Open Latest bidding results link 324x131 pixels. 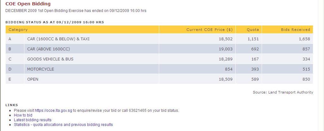[33, 120]
